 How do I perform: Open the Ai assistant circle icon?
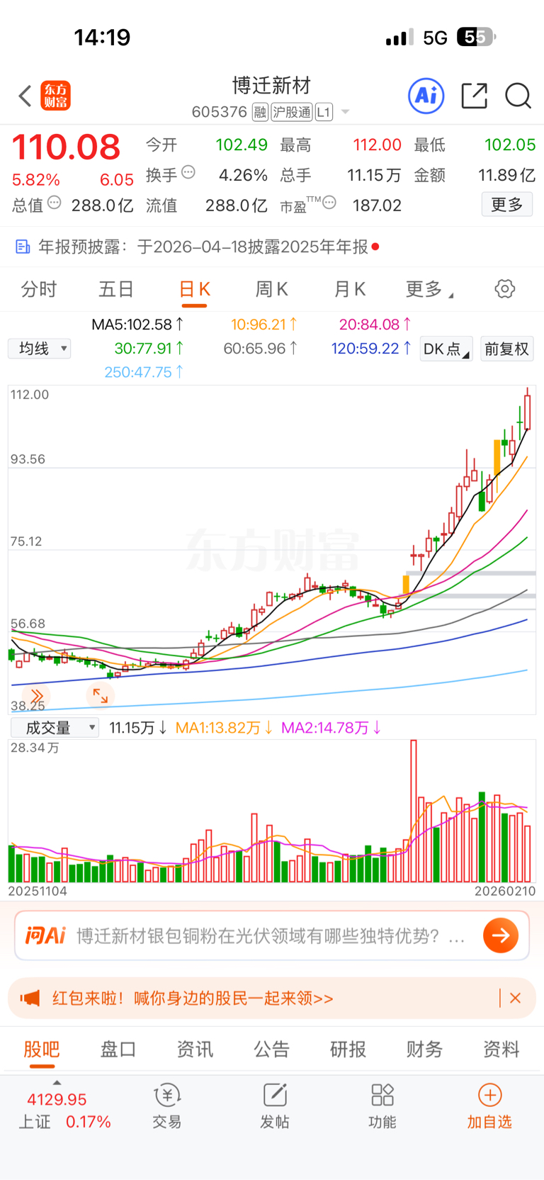point(426,96)
